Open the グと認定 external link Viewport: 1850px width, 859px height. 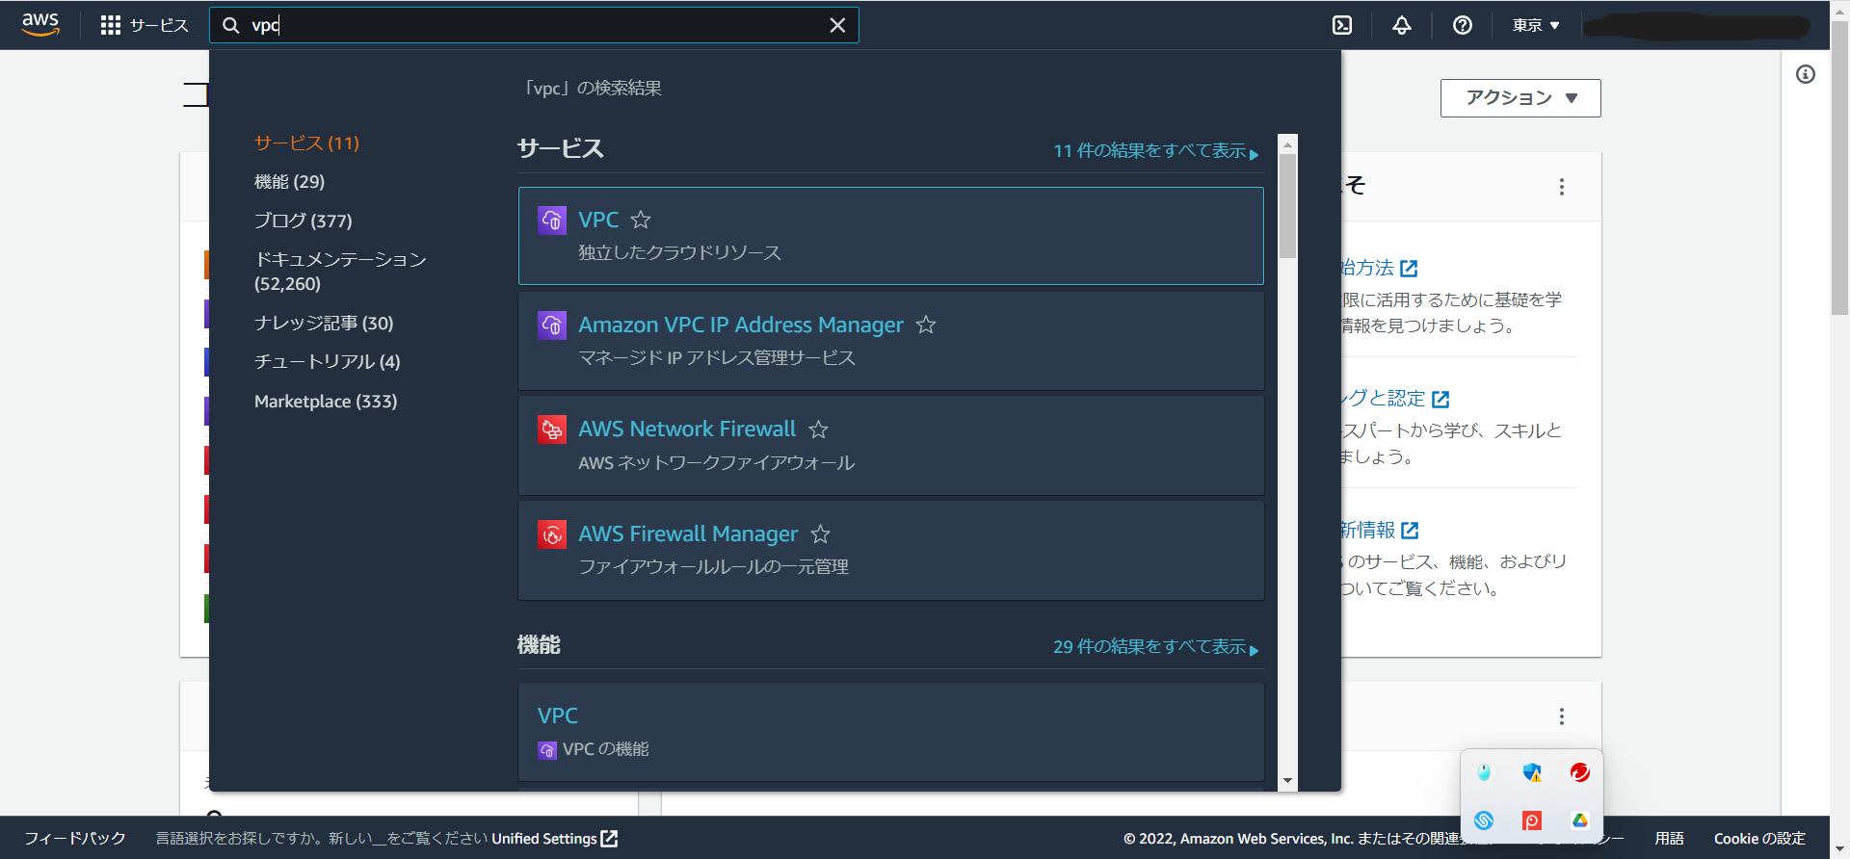[1395, 399]
